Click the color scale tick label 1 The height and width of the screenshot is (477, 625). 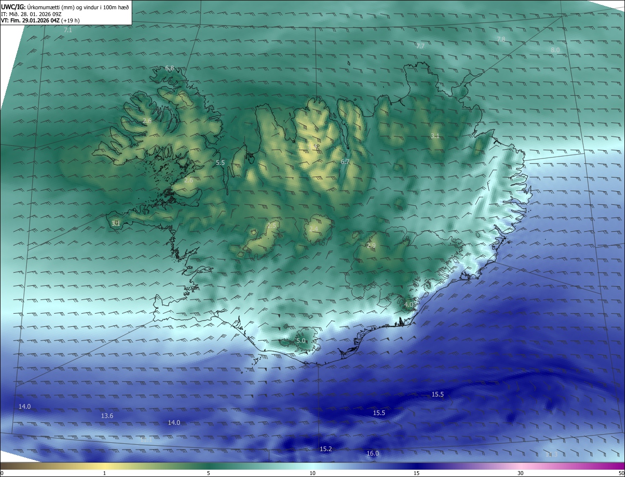(104, 473)
